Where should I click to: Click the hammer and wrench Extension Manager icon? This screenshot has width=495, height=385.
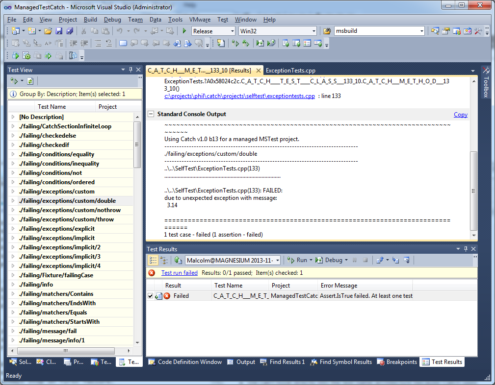tap(478, 31)
